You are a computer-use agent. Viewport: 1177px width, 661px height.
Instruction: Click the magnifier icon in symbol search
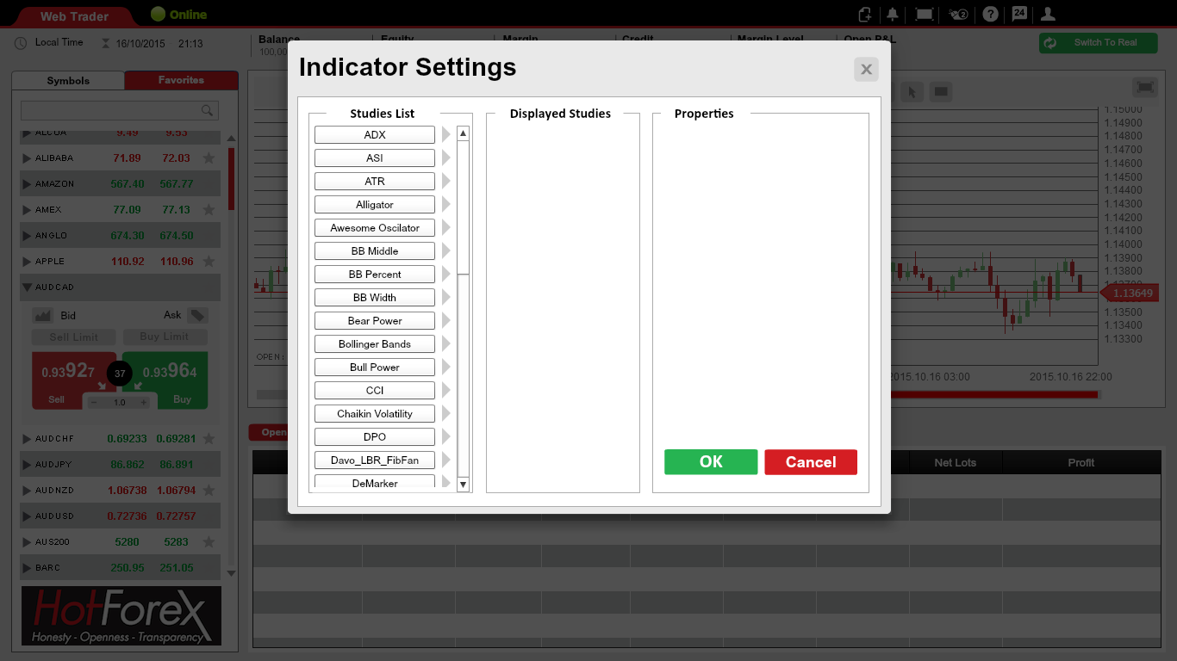207,110
